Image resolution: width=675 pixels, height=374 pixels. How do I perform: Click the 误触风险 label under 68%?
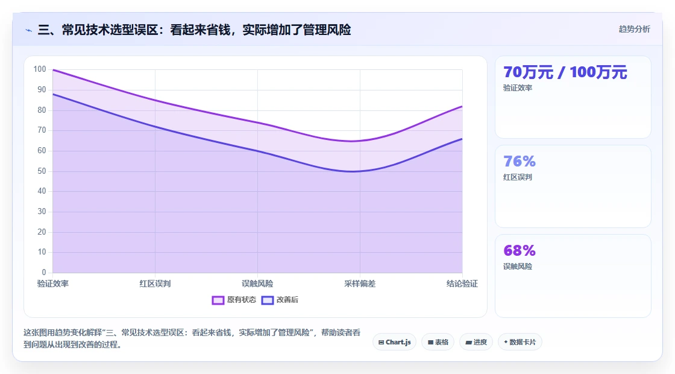point(518,266)
